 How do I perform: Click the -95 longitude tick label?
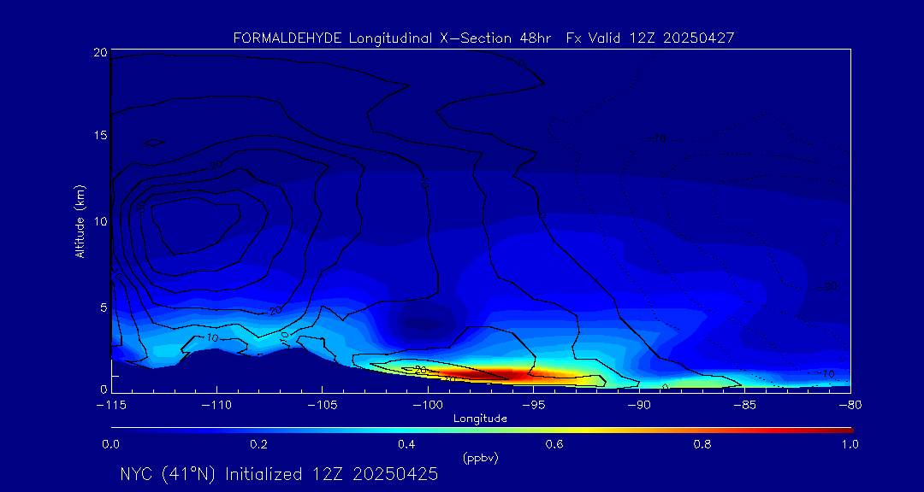pos(533,406)
